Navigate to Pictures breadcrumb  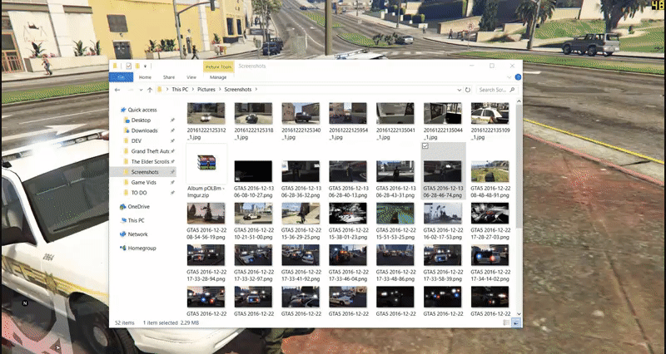point(206,90)
